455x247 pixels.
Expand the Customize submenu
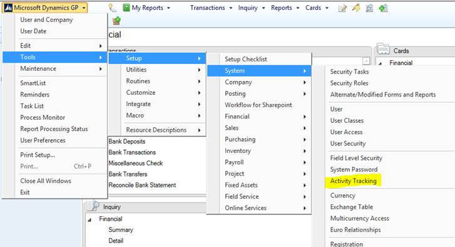[x=157, y=92]
